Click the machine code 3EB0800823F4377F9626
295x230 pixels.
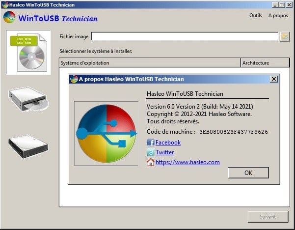[234, 132]
